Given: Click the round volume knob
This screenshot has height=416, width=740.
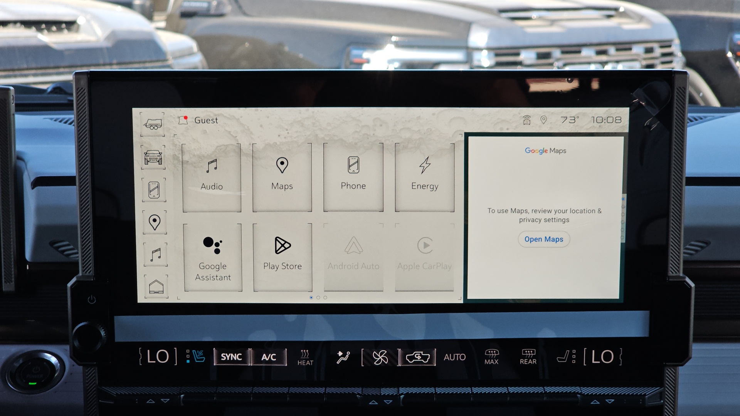Looking at the screenshot, I should [x=88, y=338].
